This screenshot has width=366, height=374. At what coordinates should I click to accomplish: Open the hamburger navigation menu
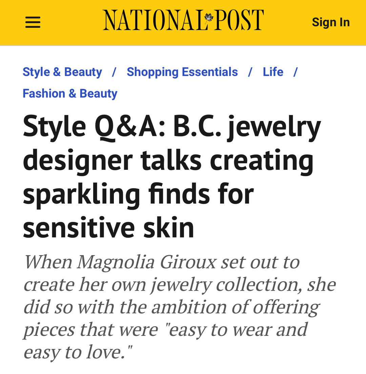[x=33, y=22]
